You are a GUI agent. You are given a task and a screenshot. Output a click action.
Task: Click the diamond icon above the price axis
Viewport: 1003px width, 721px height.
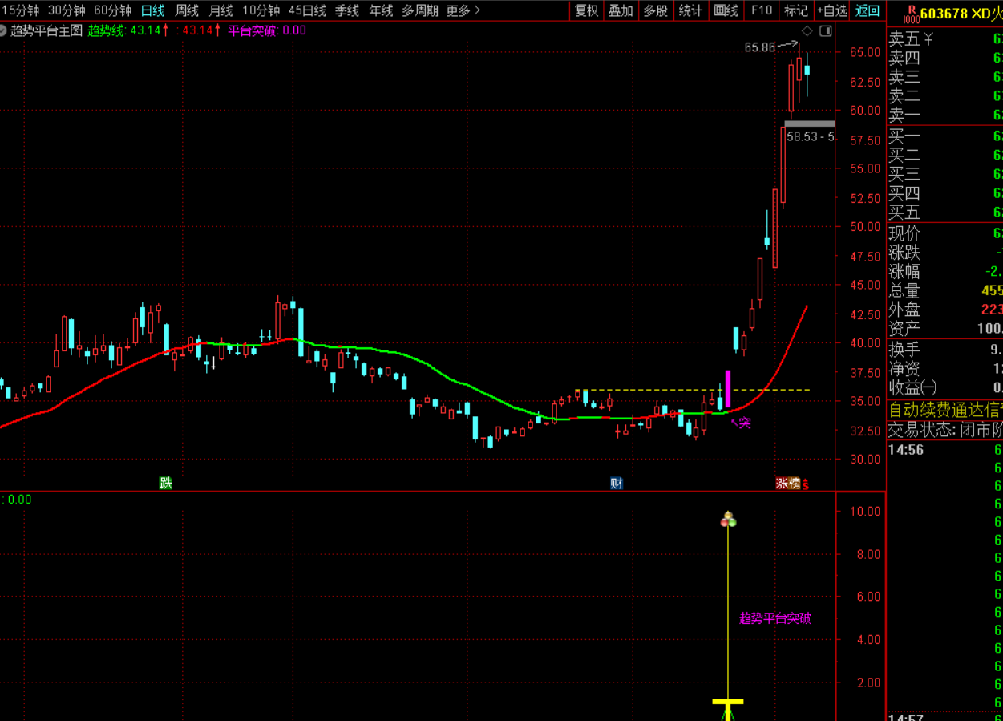(x=807, y=30)
